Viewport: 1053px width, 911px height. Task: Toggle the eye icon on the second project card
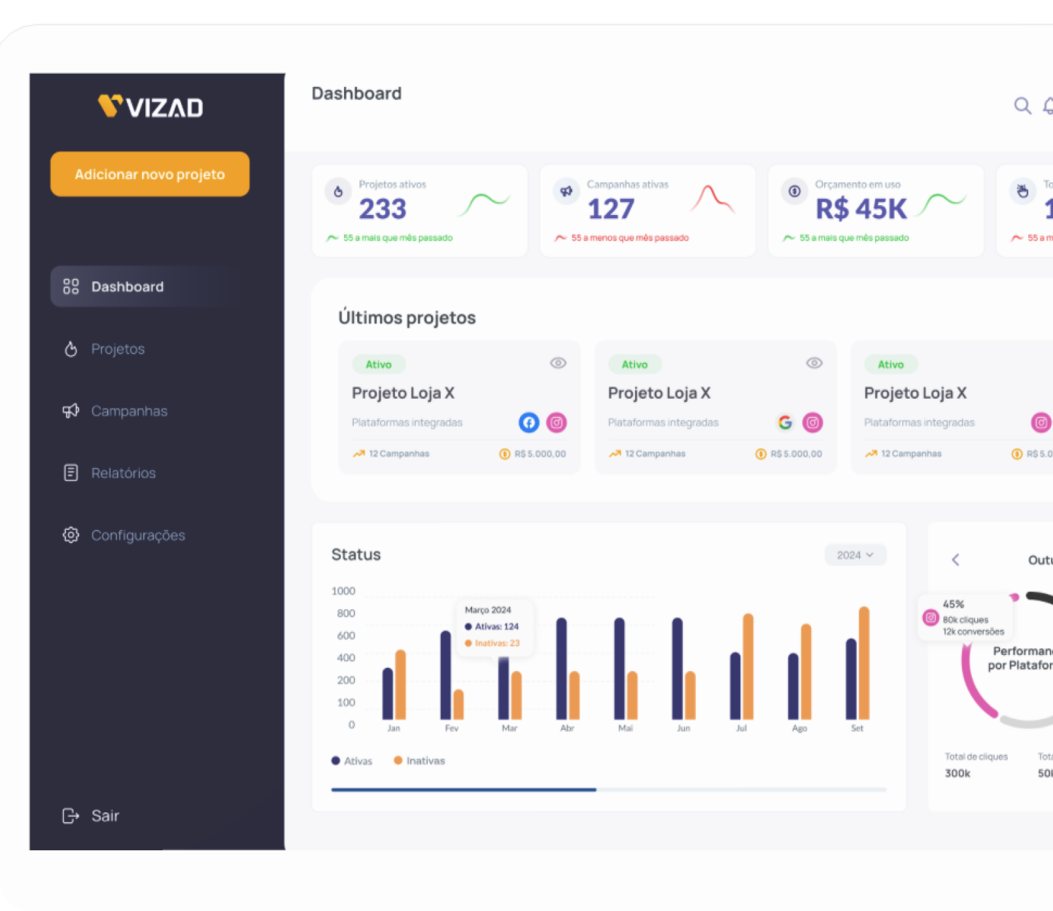[814, 363]
